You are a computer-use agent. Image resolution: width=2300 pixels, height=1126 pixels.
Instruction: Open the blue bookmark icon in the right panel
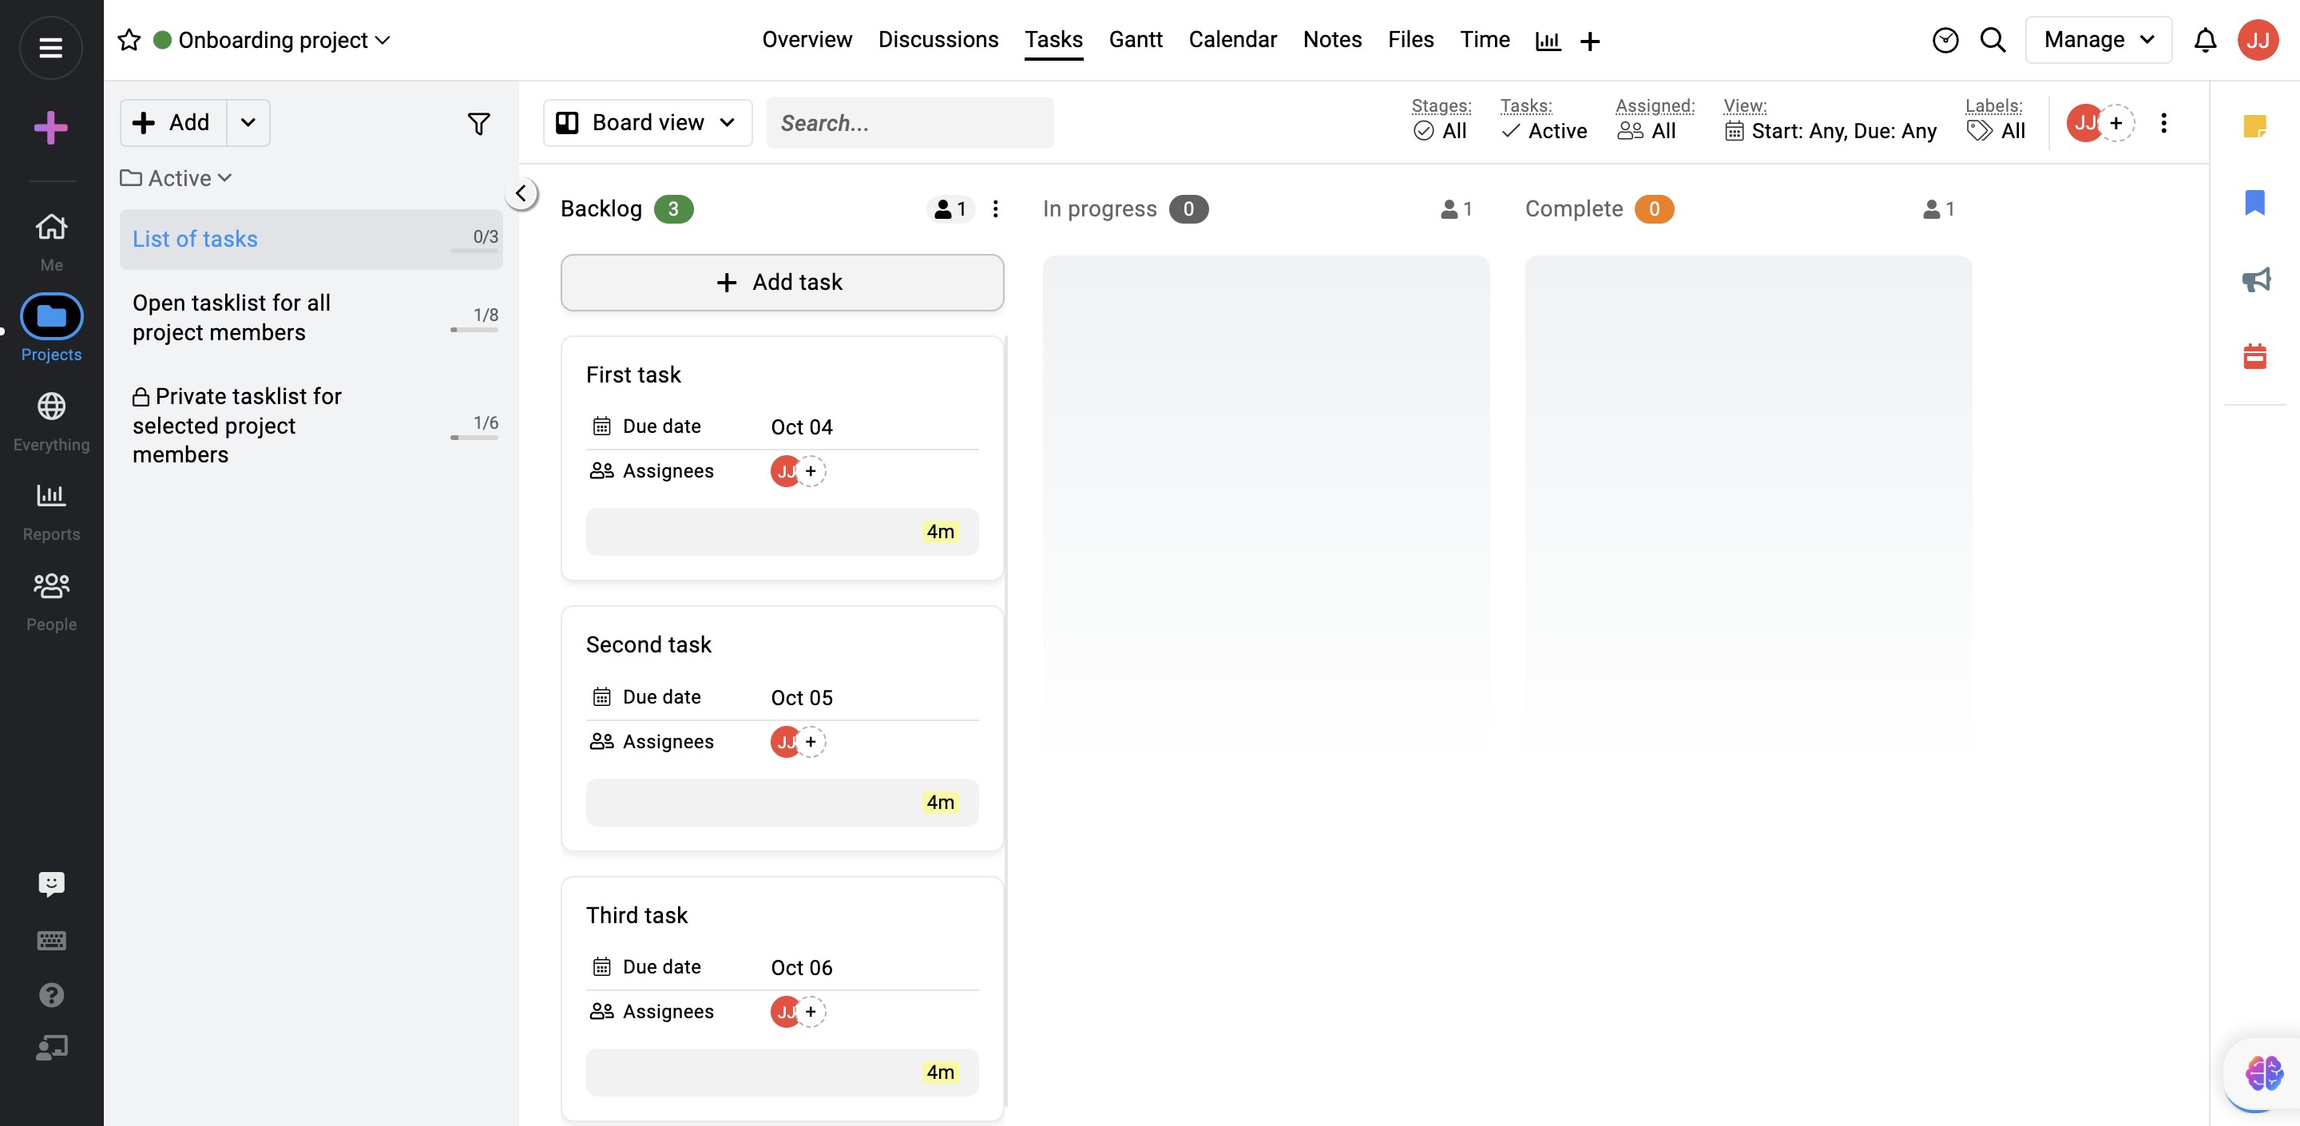[2254, 203]
